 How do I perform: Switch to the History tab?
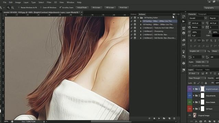click(x=133, y=14)
